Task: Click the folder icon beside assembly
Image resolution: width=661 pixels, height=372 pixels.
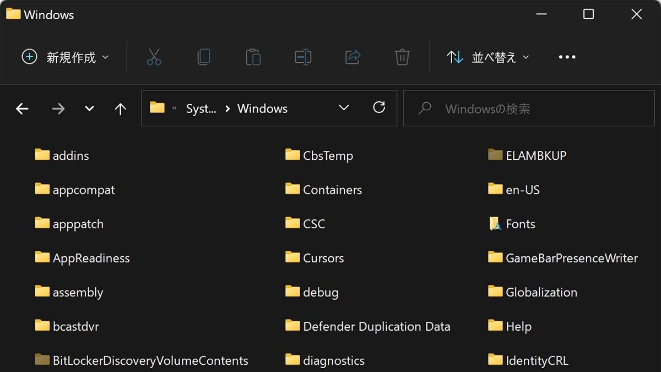Action: pos(42,291)
